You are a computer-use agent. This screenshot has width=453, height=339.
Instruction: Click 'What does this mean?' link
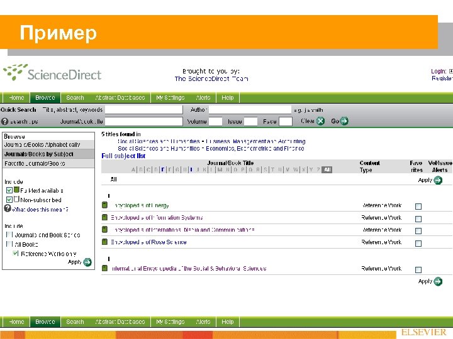point(40,210)
